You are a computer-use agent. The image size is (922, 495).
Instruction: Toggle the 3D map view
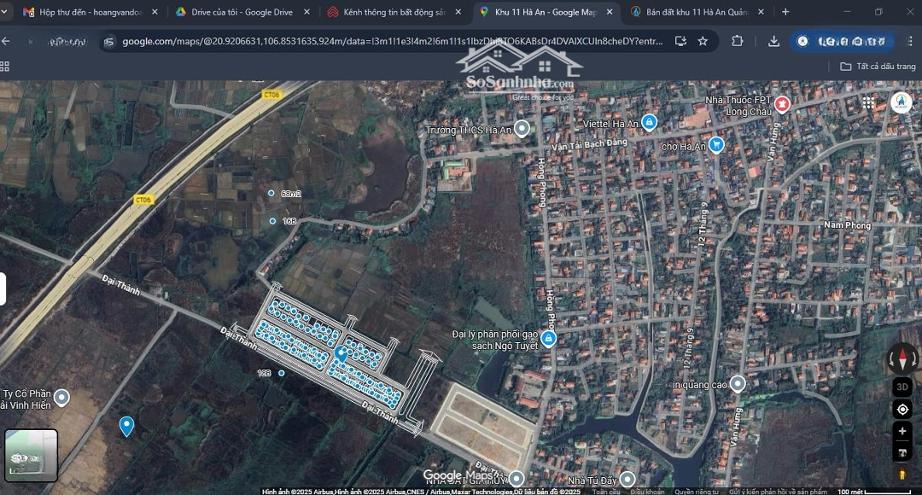pyautogui.click(x=902, y=387)
